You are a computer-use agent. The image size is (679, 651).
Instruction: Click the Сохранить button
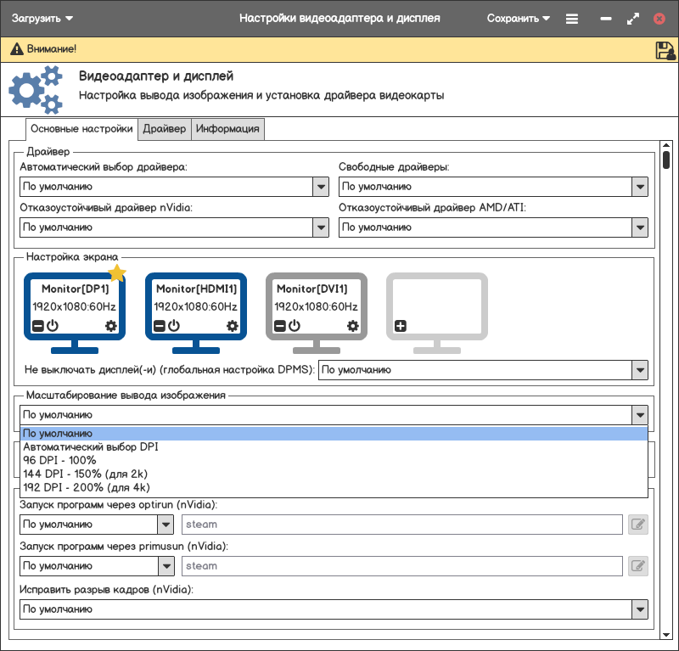(x=518, y=18)
